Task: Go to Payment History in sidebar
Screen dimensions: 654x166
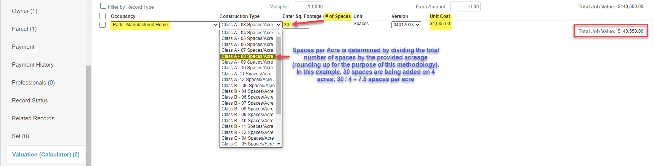Action: click(x=33, y=65)
